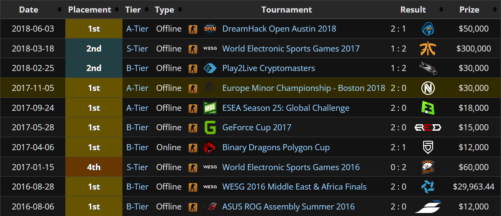Click the GeForce Cup green G icon

[x=210, y=128]
